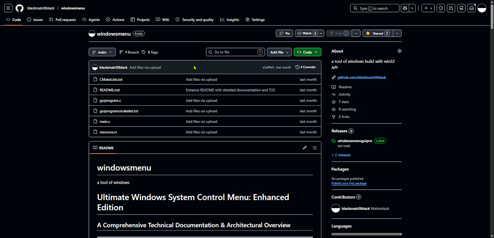Open commit hash e3a99a5
Viewport: 494px width, 238px height.
[x=268, y=67]
